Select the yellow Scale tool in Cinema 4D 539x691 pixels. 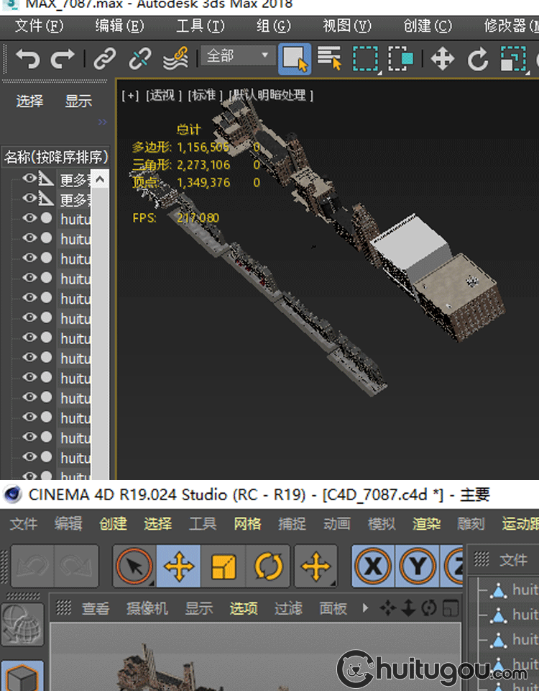(x=224, y=566)
